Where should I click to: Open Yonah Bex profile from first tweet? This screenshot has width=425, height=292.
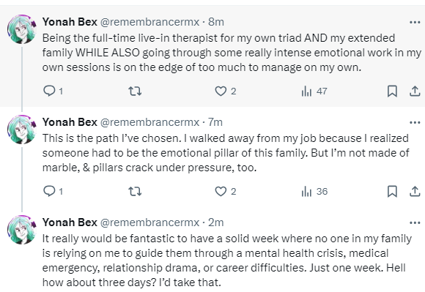point(70,22)
